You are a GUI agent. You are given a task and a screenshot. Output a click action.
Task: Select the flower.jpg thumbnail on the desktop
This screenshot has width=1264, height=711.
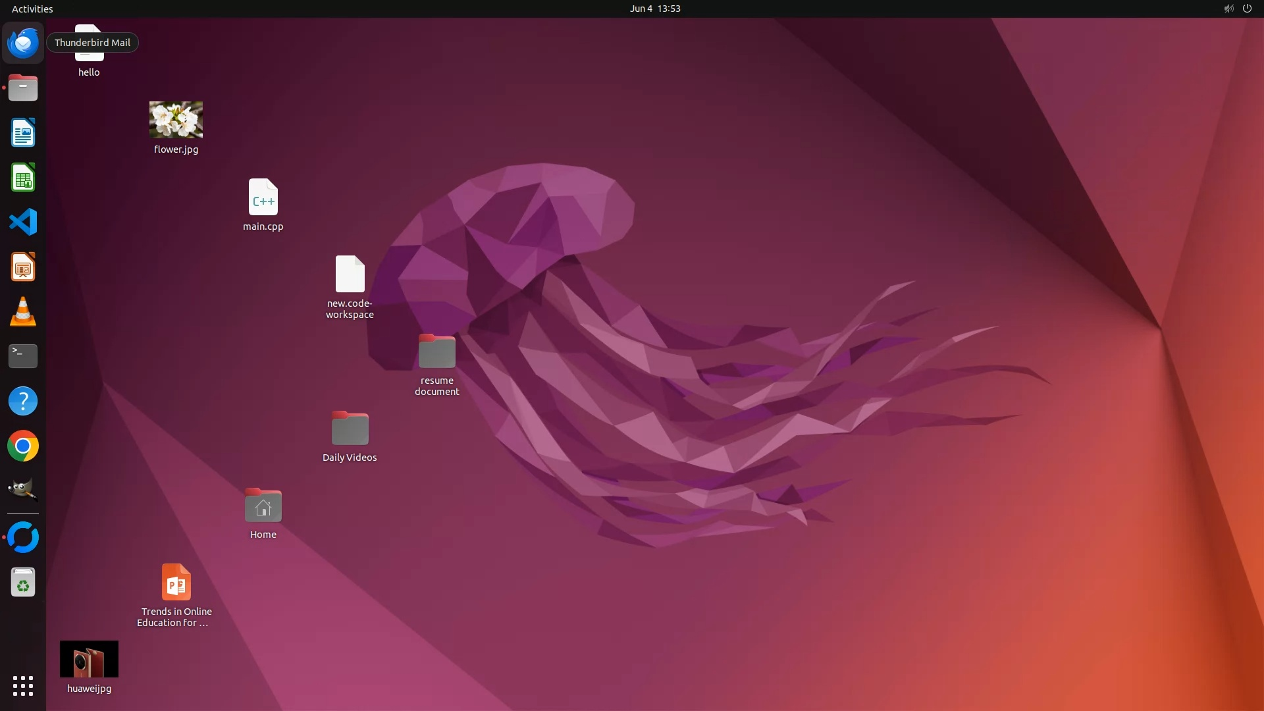(x=176, y=120)
